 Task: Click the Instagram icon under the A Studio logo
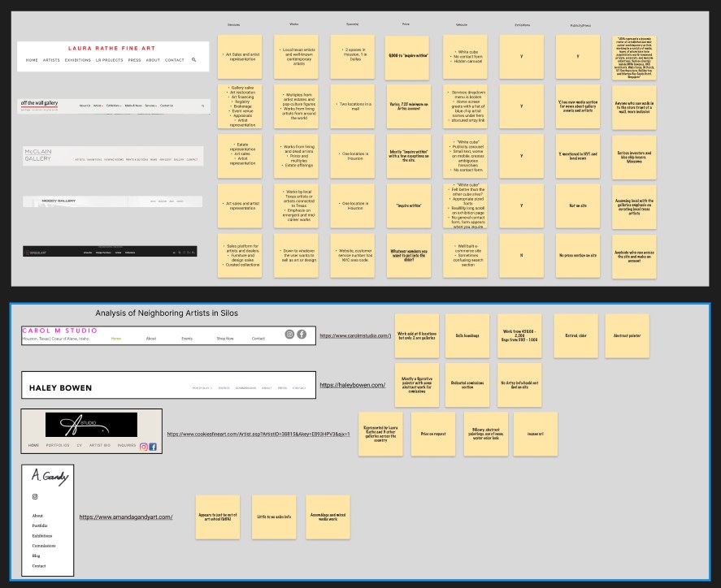tap(144, 447)
